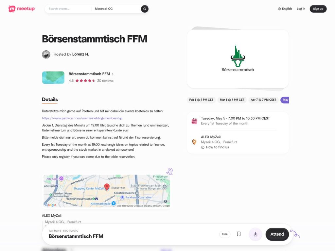335x251 pixels.
Task: Bookmark the event with the save icon
Action: pos(238,234)
